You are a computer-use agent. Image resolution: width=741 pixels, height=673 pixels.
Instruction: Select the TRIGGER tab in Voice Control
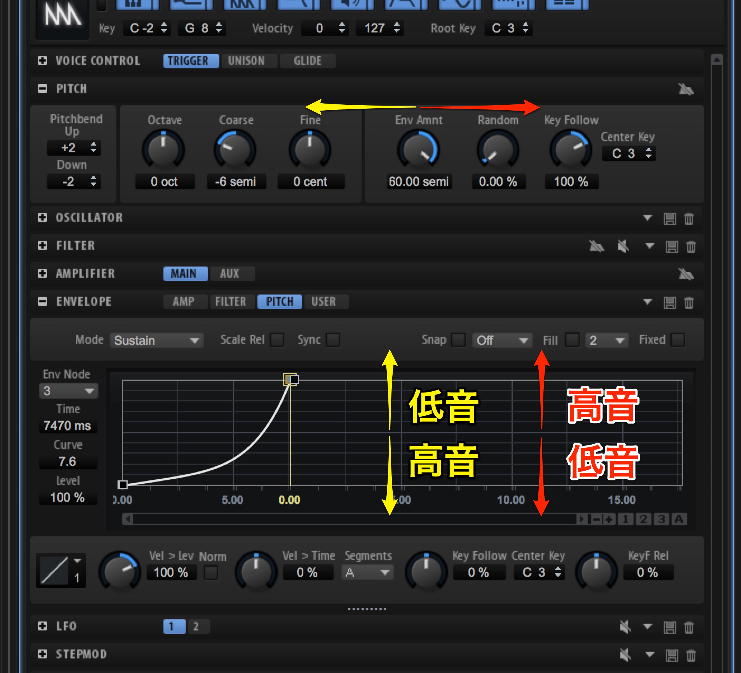click(x=191, y=61)
